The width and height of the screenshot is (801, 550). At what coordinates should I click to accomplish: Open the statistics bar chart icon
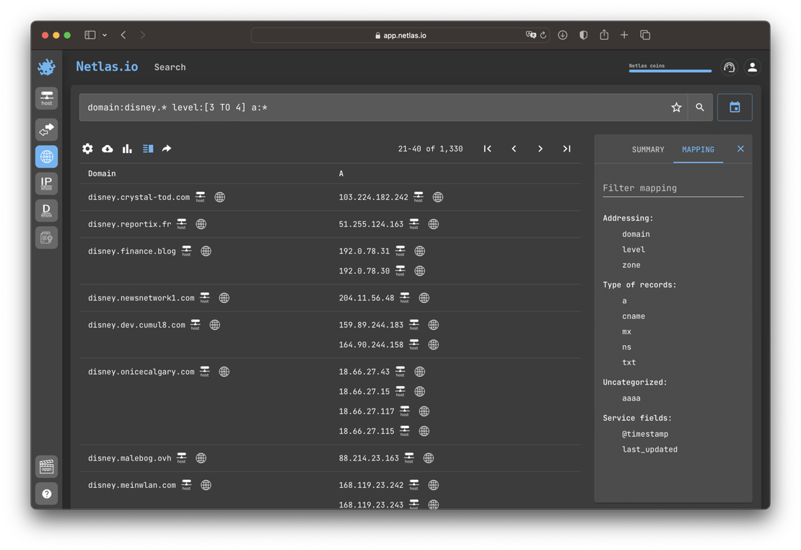tap(127, 149)
